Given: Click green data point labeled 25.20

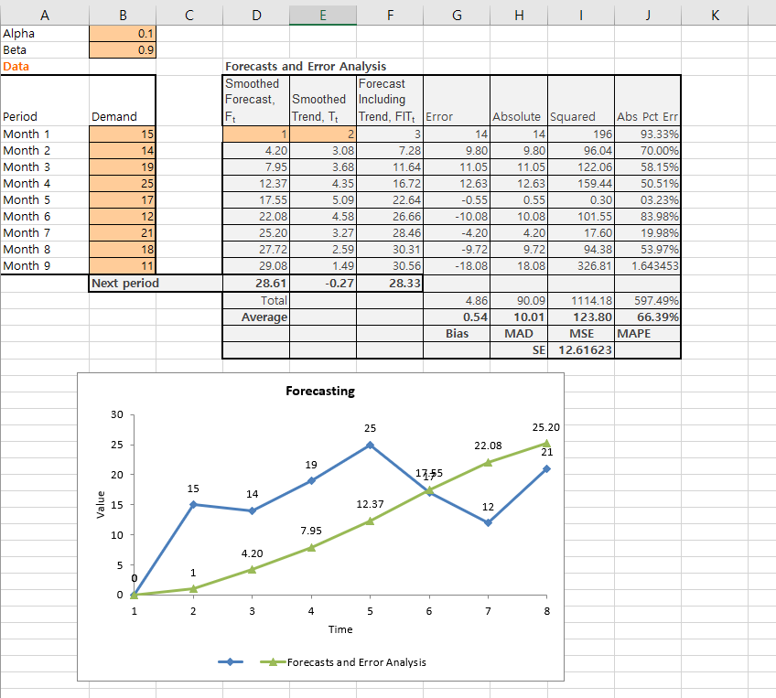Looking at the screenshot, I should (546, 444).
